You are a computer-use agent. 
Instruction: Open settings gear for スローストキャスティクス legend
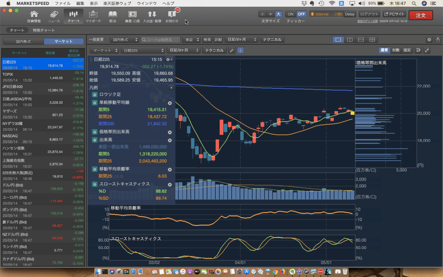(95, 184)
